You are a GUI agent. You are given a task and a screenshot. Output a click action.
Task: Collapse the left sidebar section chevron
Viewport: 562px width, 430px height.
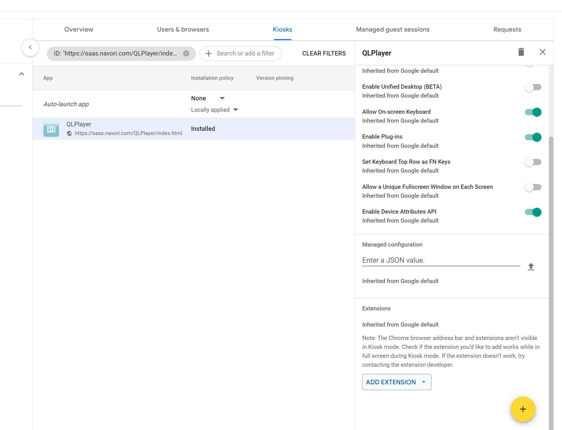click(21, 74)
